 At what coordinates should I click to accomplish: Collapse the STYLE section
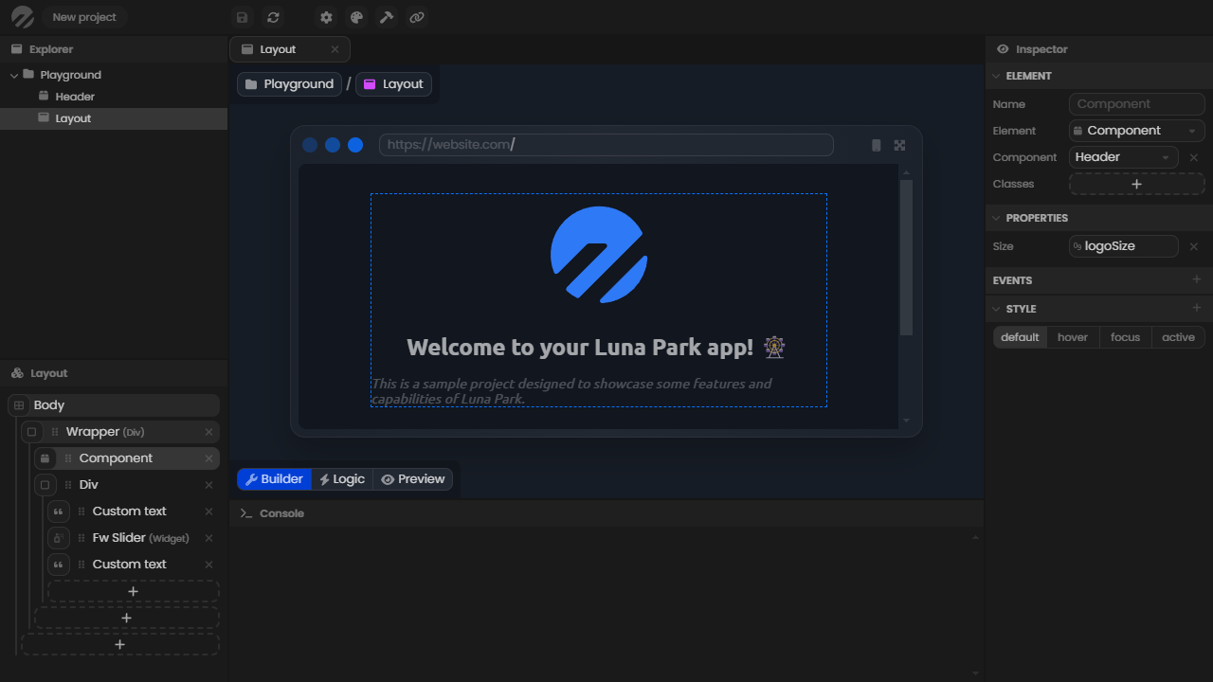(996, 309)
